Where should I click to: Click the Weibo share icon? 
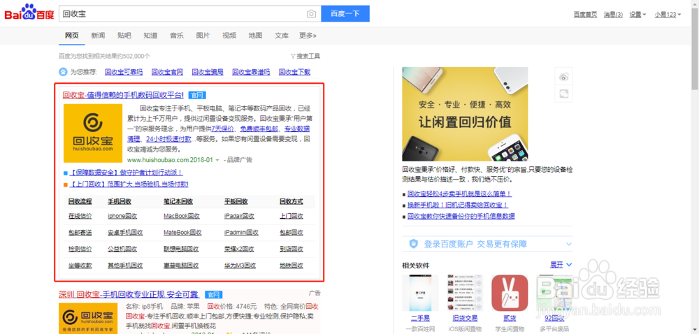(564, 78)
